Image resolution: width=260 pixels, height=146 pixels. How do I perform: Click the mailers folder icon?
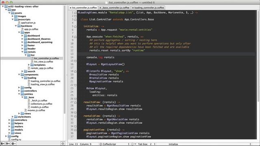[x=13, y=127]
